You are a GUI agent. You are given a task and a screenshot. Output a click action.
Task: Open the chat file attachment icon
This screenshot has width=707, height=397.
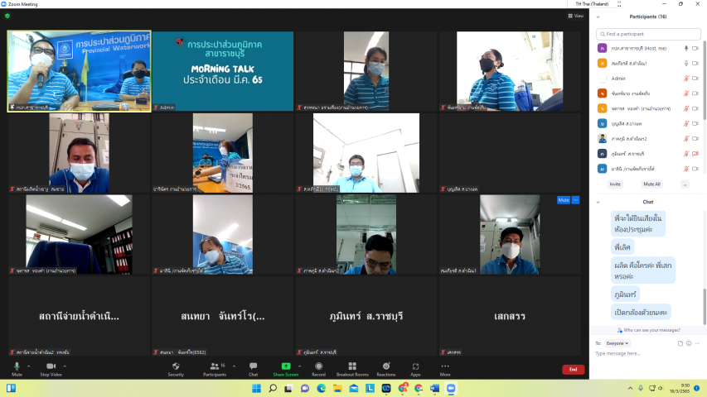(x=680, y=343)
